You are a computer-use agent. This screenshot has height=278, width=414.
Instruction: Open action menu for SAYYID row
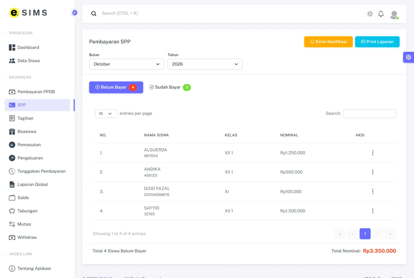point(373,211)
